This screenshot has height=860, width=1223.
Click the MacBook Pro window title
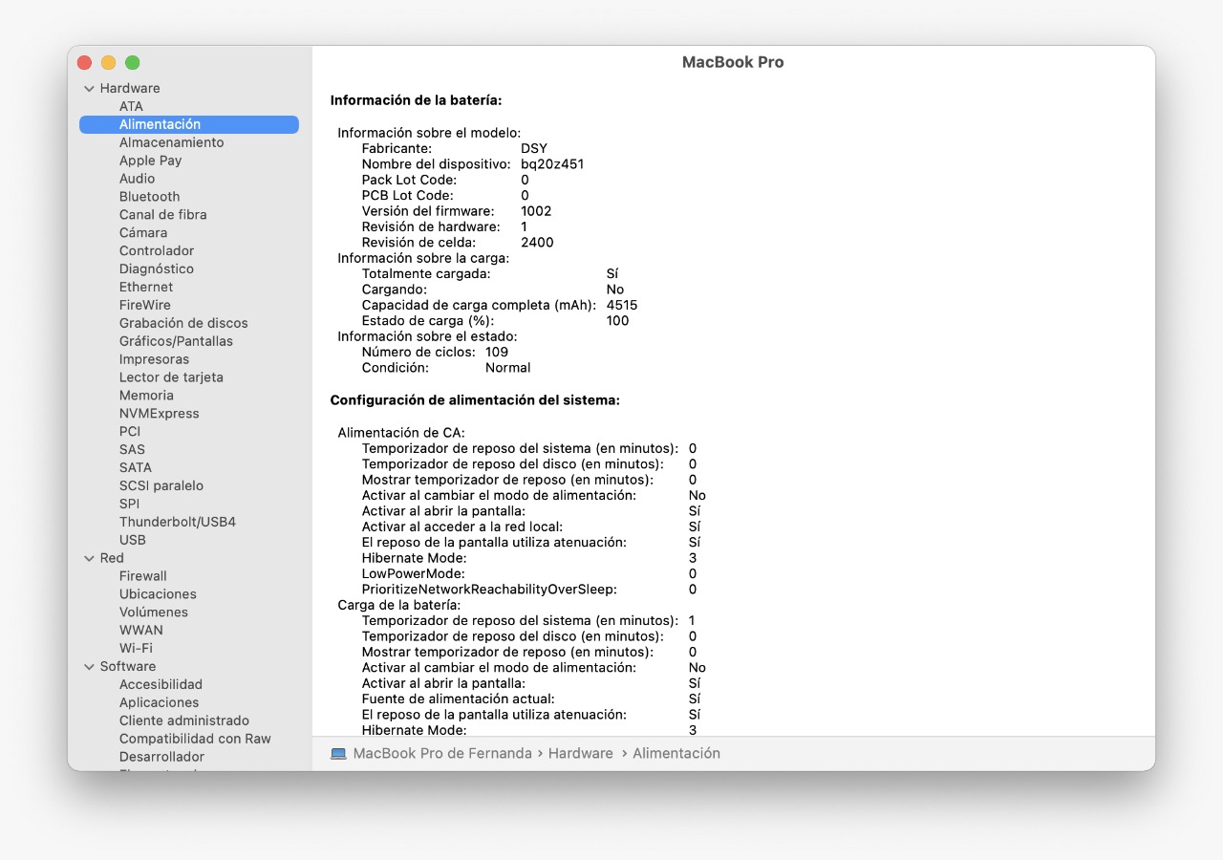733,62
